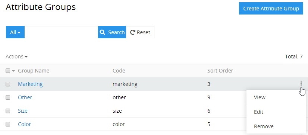This screenshot has width=308, height=135.
Task: Choose View from the context menu
Action: pyautogui.click(x=260, y=97)
